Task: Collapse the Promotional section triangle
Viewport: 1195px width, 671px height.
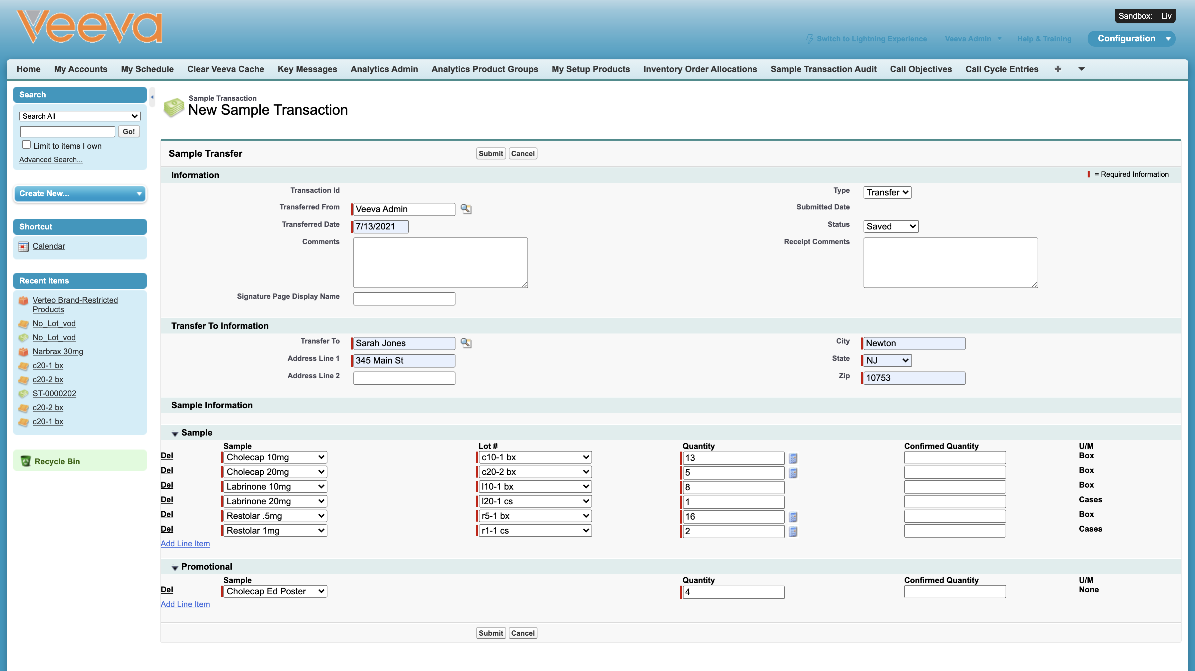Action: [175, 568]
